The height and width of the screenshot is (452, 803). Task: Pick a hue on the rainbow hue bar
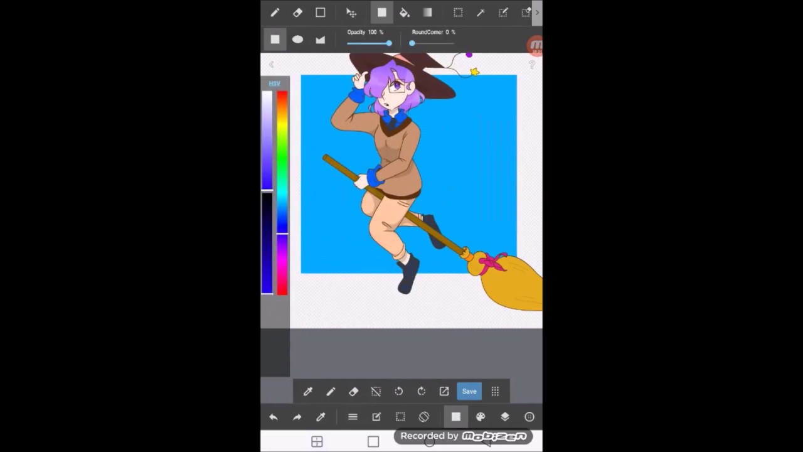pyautogui.click(x=282, y=193)
